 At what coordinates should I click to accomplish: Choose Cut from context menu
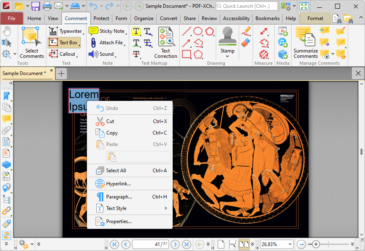click(130, 121)
